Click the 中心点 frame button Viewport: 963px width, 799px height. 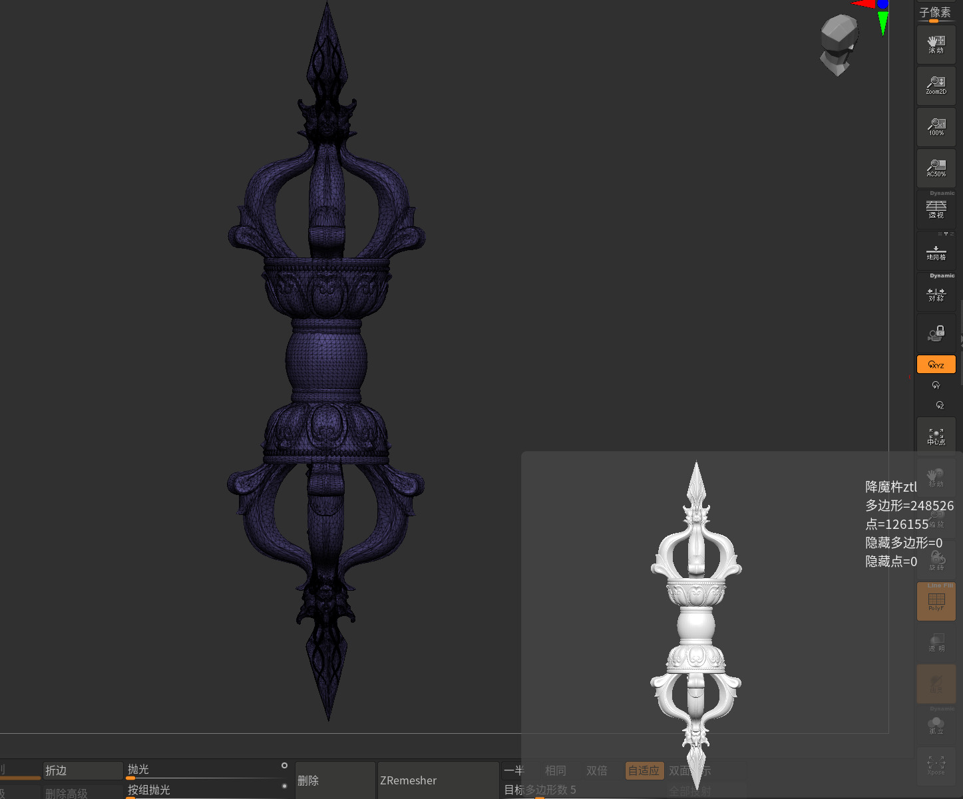tap(936, 436)
